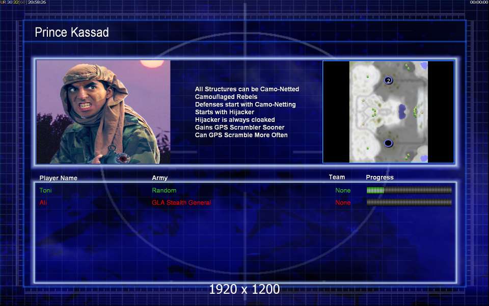
Task: Click the Progress column header
Action: coord(379,177)
